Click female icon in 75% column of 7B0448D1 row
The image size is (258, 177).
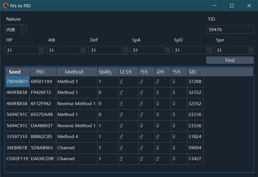tap(174, 81)
